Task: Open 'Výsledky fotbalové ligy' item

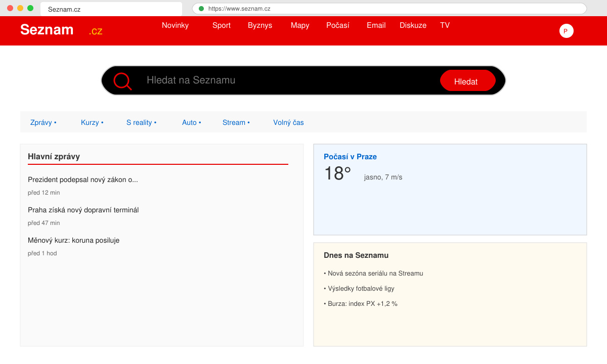Action: [359, 289]
